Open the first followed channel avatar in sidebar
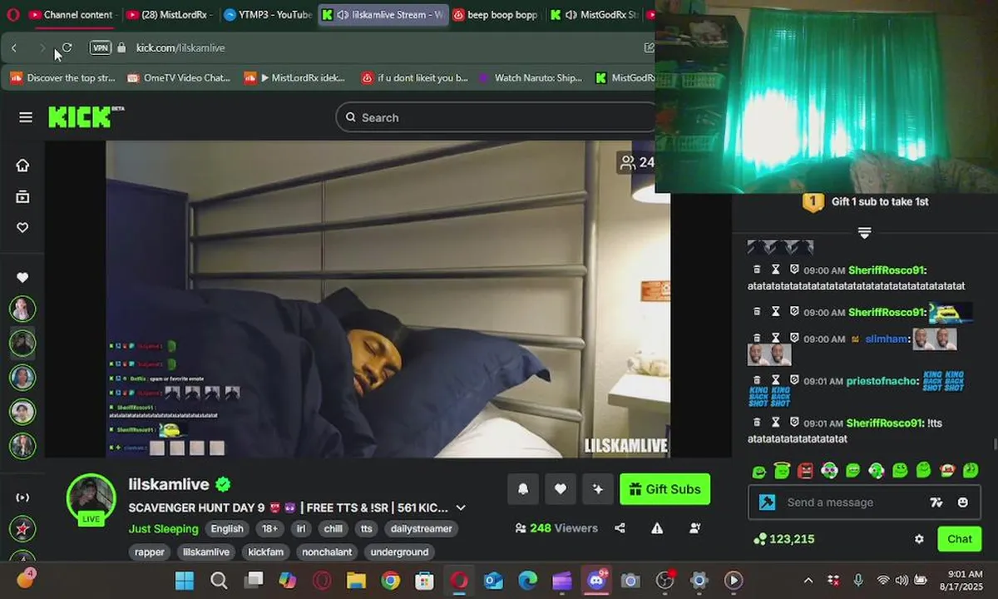Screen dimensions: 998x599 click(x=22, y=309)
